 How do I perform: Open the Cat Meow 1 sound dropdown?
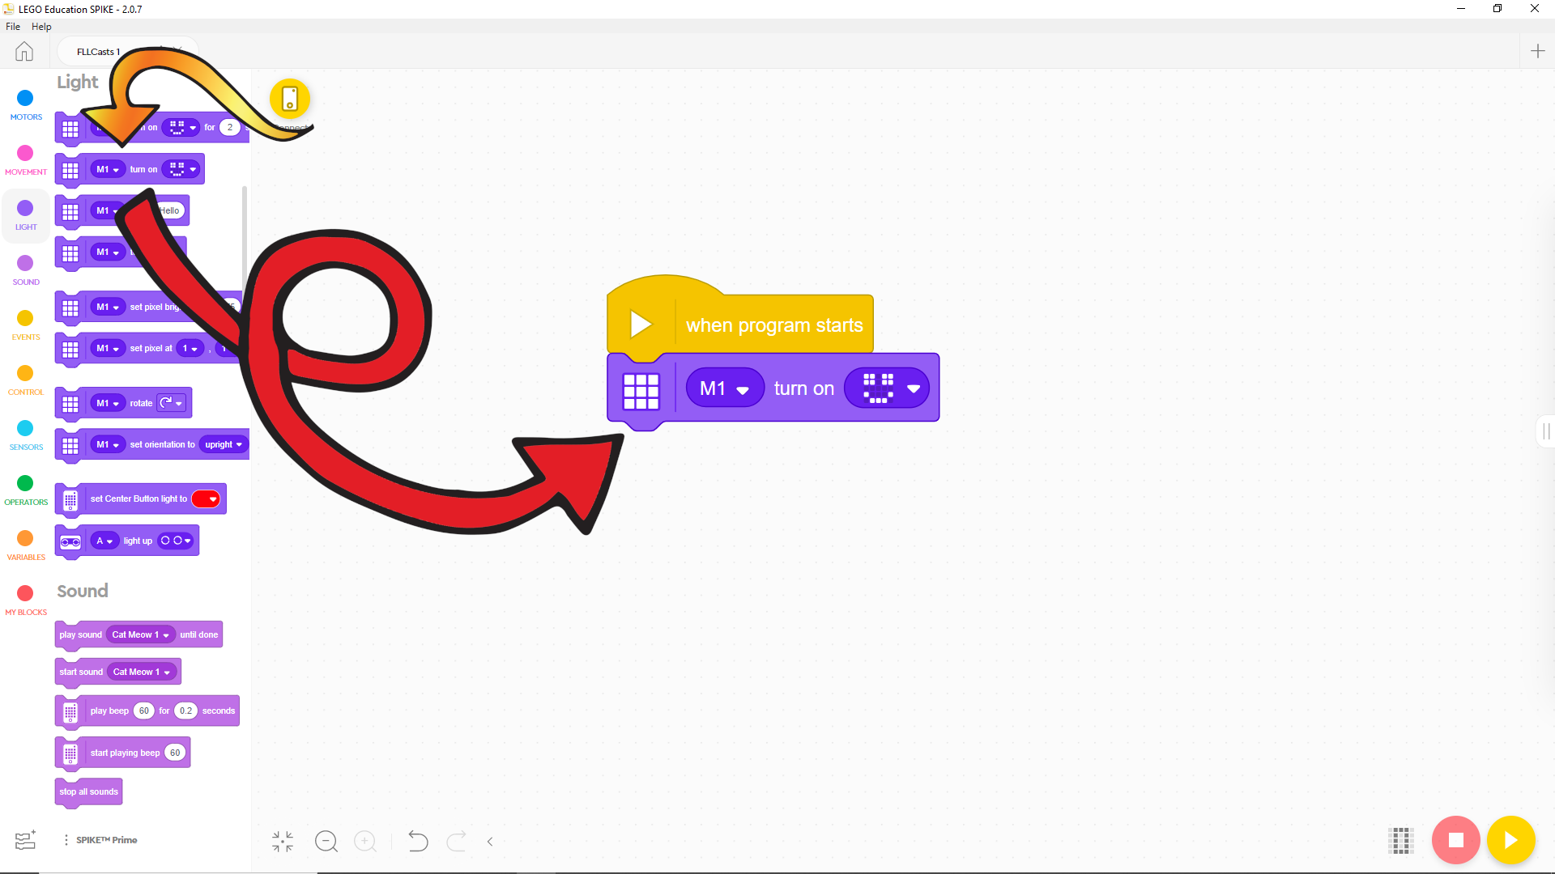pos(139,634)
